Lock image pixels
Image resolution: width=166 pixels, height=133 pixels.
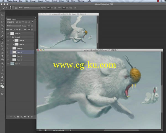coord(14,30)
